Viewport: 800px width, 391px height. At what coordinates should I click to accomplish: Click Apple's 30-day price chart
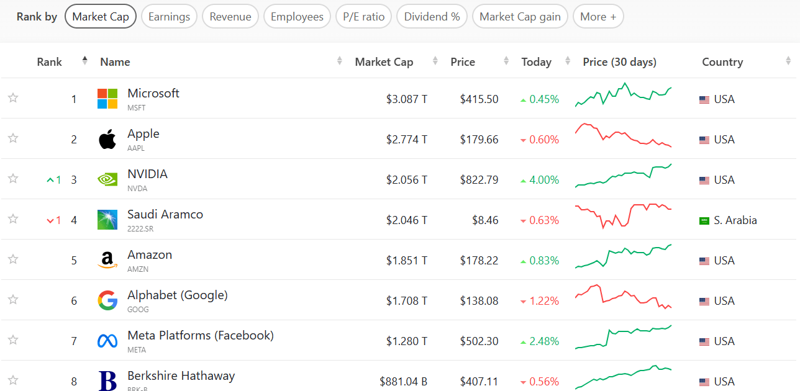coord(623,136)
